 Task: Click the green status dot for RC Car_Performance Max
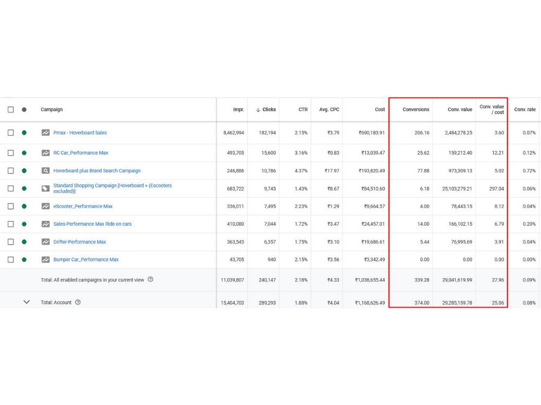coord(24,153)
